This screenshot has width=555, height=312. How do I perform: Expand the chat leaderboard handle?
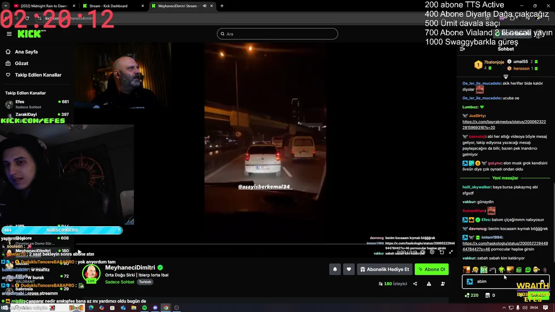(506, 77)
